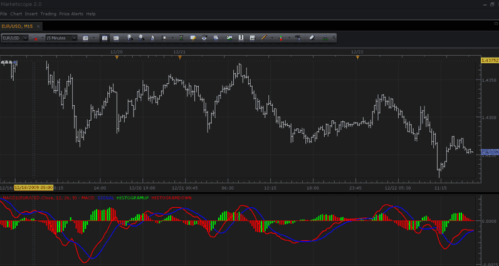
Task: Click the yellow 12/18/2009 05:00 date label
Action: 34,188
